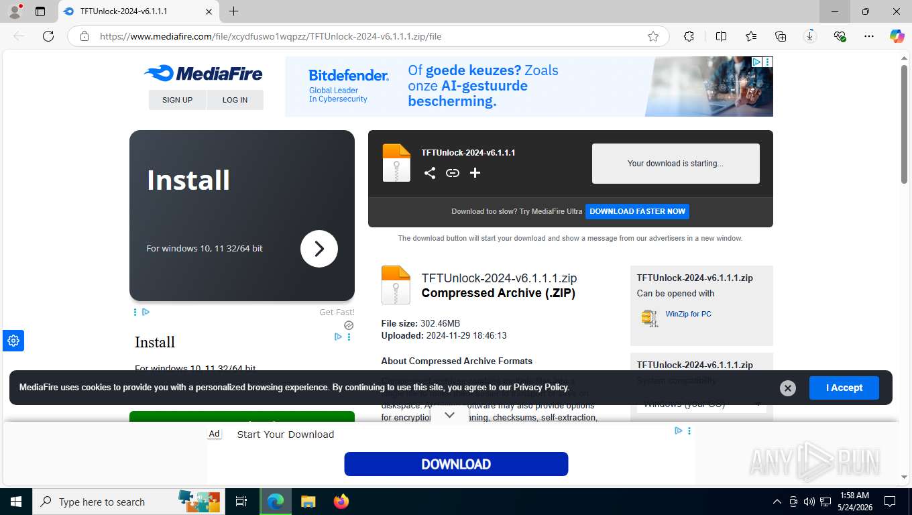912x515 pixels.
Task: Launch Firefox from the taskbar
Action: pos(341,502)
